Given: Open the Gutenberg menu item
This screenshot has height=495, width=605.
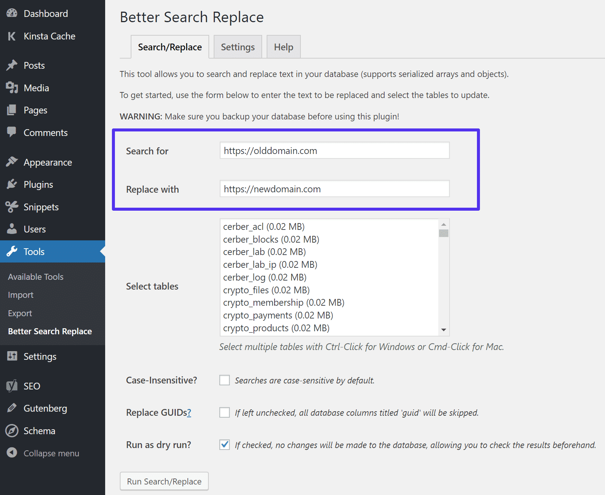Looking at the screenshot, I should (45, 408).
